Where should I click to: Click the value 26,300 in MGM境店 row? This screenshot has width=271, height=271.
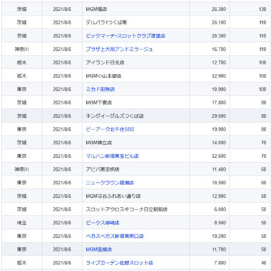pyautogui.click(x=219, y=9)
